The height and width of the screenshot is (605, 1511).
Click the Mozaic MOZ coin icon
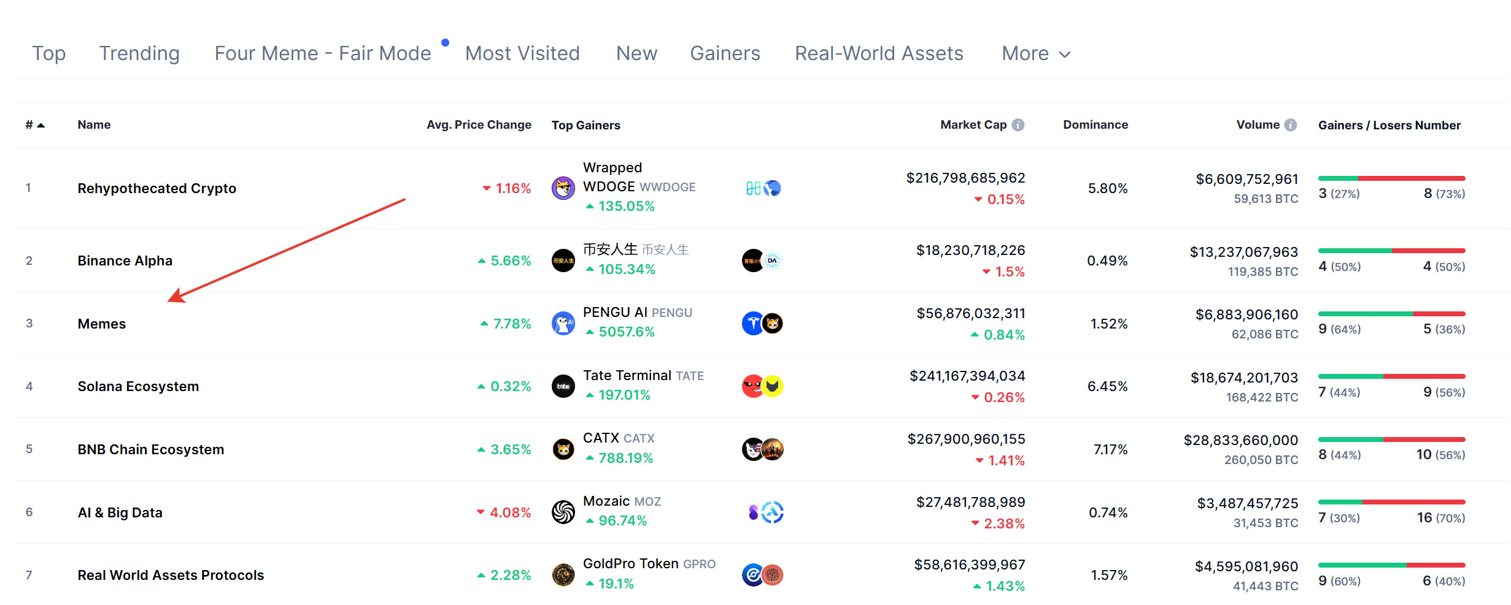click(x=563, y=512)
